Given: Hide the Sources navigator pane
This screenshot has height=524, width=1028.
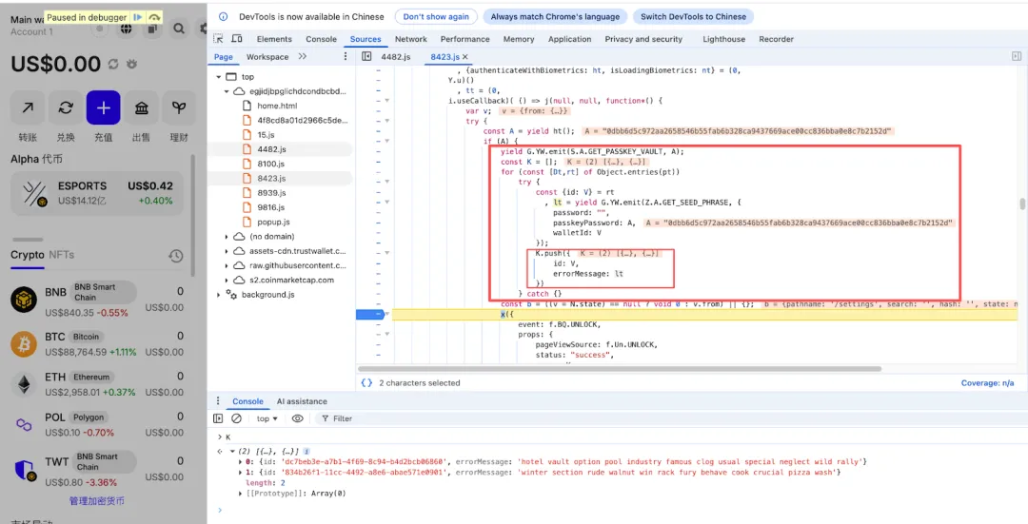Looking at the screenshot, I should (366, 57).
